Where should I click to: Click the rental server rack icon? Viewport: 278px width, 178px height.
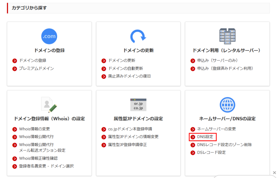pyautogui.click(x=227, y=35)
